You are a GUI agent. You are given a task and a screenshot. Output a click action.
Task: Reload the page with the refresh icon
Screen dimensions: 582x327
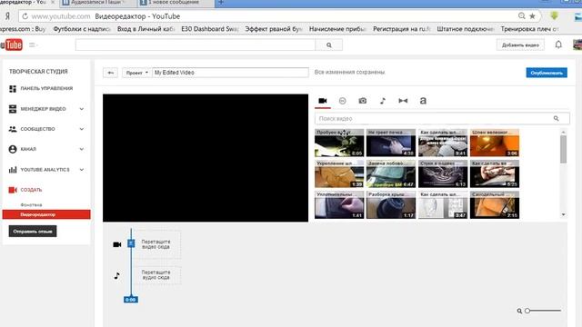(25, 16)
